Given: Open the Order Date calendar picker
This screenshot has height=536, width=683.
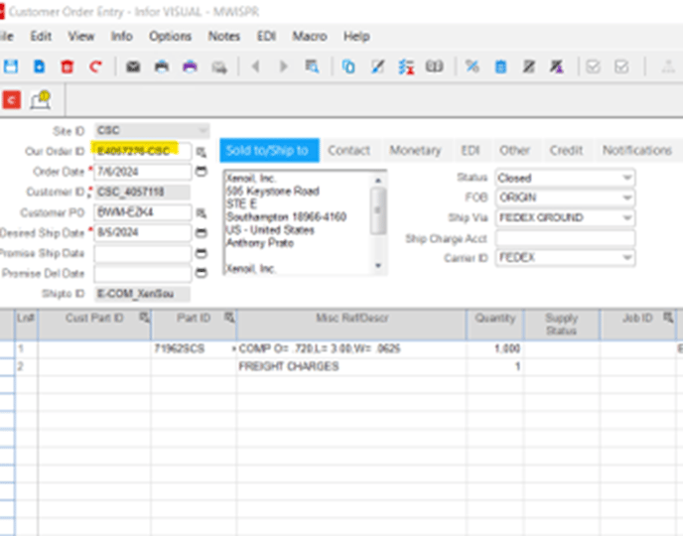Looking at the screenshot, I should point(201,172).
